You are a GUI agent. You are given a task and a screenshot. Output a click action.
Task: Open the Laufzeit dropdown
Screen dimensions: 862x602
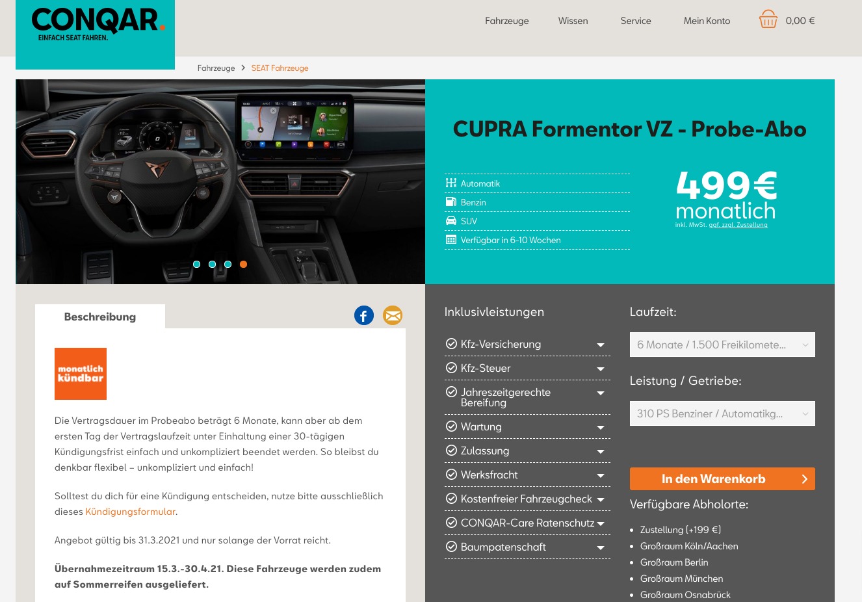pyautogui.click(x=722, y=345)
